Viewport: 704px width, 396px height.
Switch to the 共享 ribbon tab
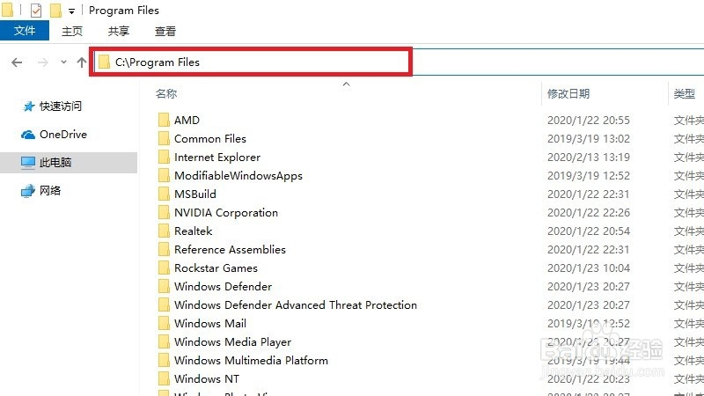119,31
